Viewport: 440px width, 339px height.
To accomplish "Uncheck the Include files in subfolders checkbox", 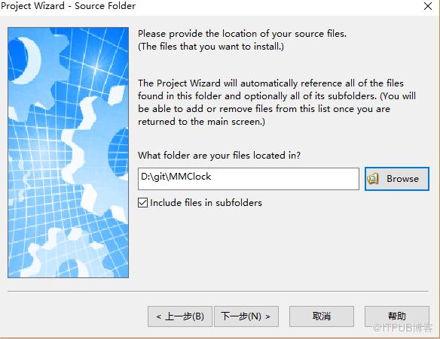I will coord(143,202).
